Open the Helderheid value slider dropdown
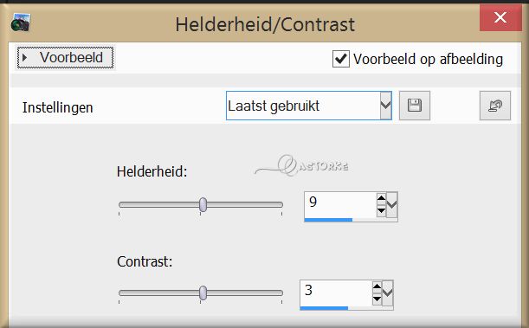 [392, 204]
